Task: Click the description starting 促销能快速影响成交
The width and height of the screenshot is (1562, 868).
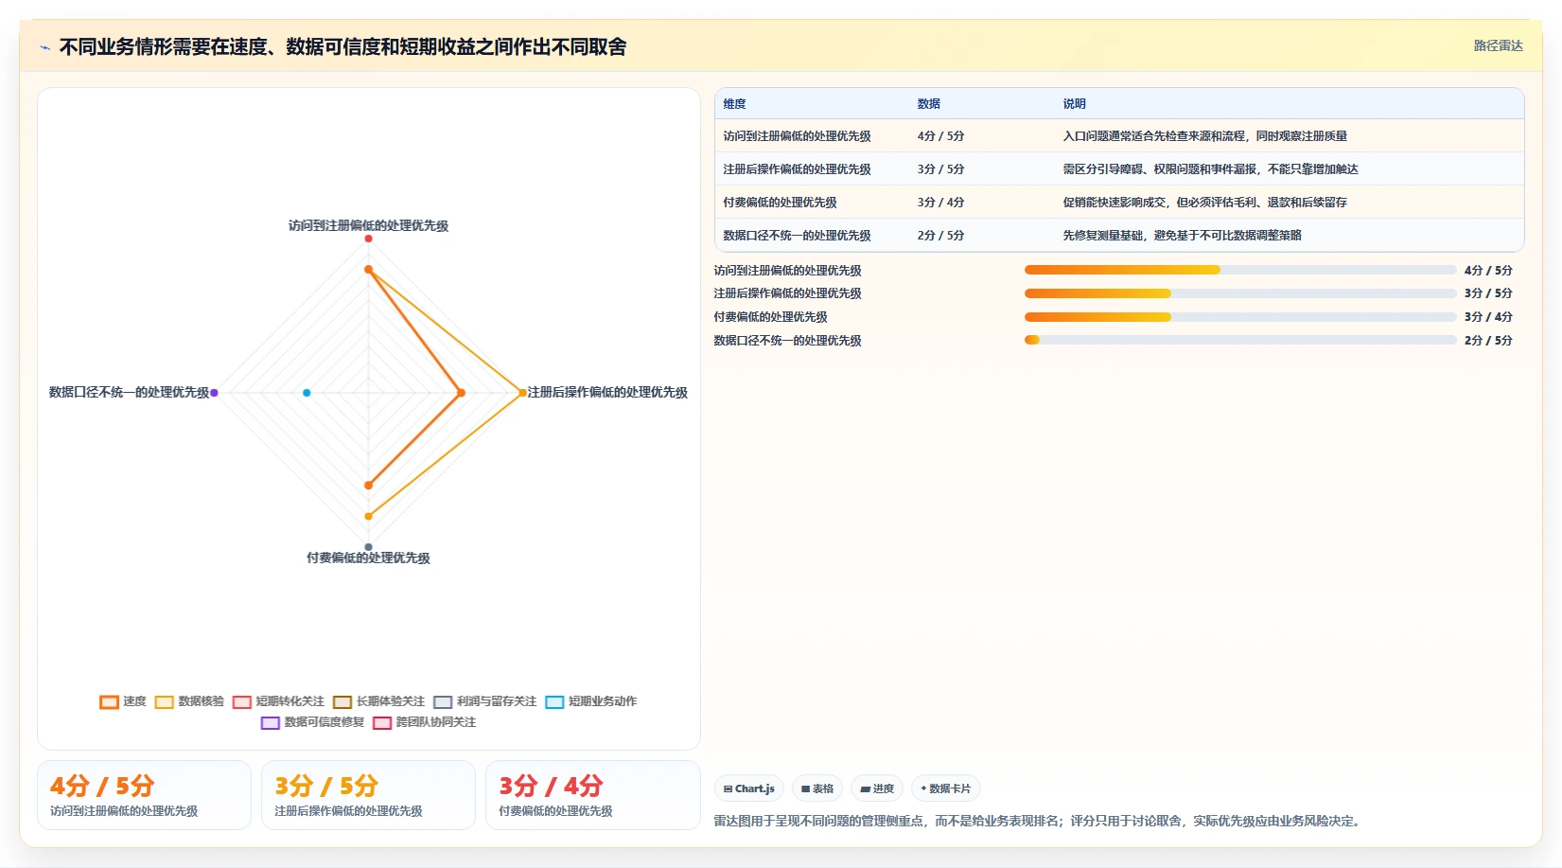Action: point(1204,203)
